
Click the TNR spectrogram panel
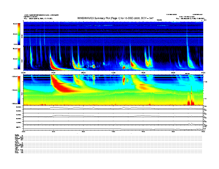coord(113,90)
